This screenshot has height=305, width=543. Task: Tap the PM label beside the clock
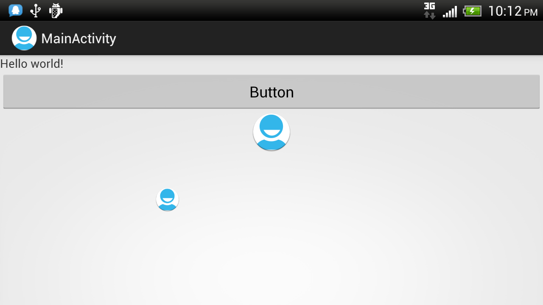tap(531, 13)
